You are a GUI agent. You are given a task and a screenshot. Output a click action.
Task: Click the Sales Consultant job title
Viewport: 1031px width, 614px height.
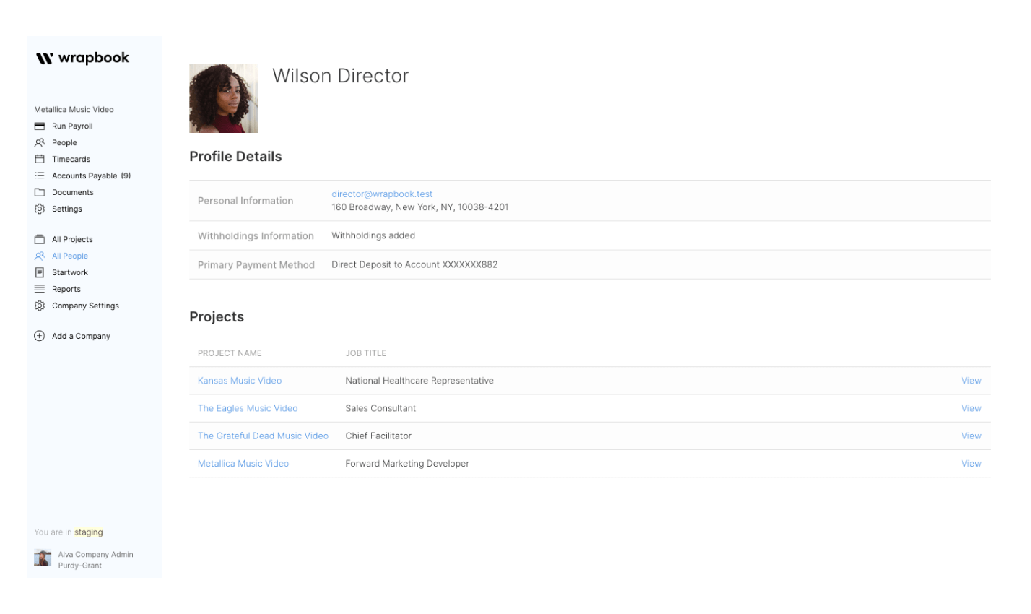pos(380,409)
